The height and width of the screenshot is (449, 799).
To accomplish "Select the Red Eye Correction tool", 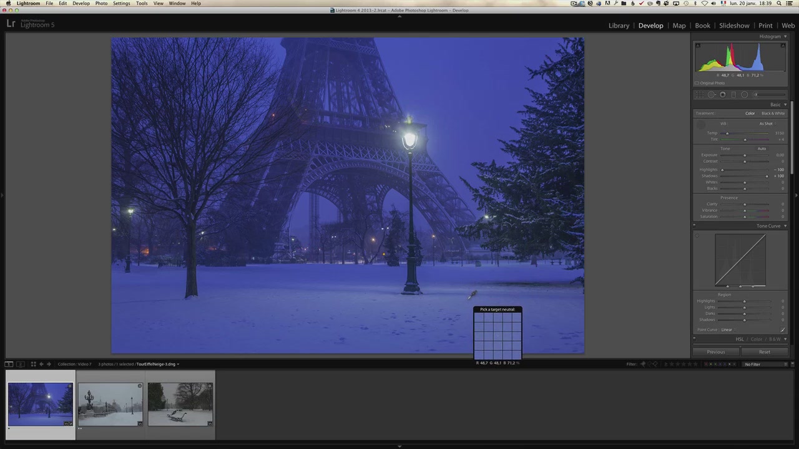I will click(723, 95).
